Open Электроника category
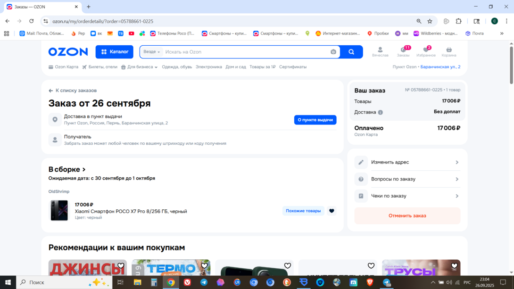 [209, 67]
